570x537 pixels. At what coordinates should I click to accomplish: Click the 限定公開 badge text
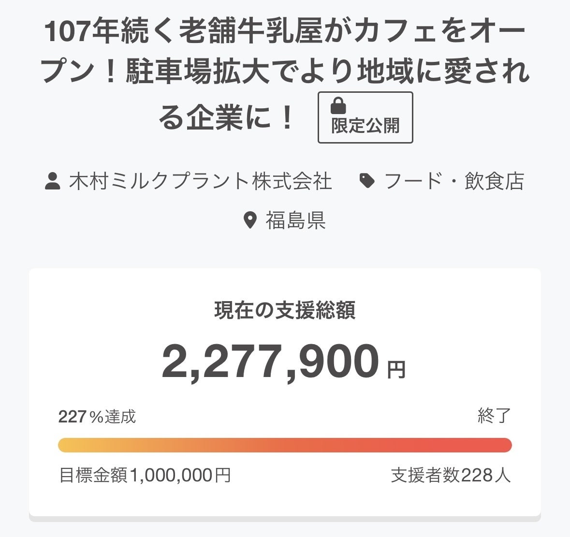coord(365,126)
